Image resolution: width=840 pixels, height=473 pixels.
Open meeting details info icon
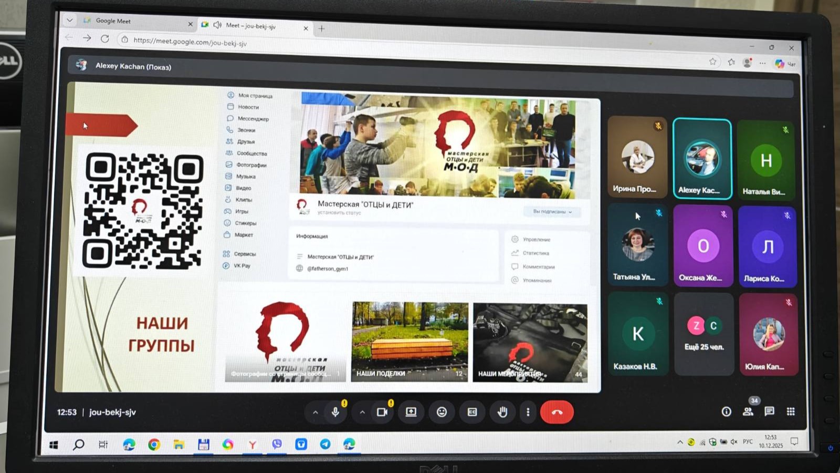(x=726, y=412)
